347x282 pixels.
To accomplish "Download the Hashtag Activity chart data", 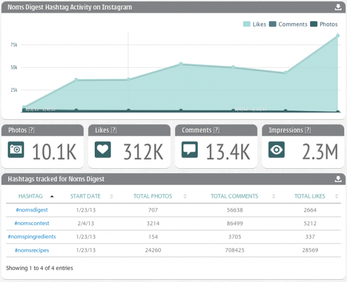I will (338, 7).
